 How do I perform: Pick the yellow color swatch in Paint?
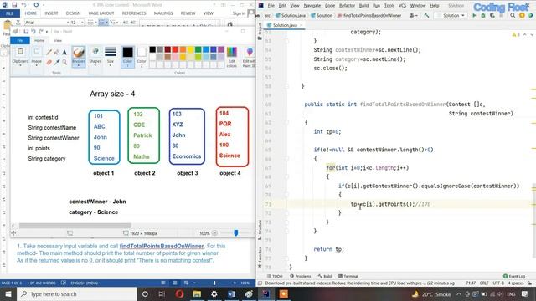190,50
